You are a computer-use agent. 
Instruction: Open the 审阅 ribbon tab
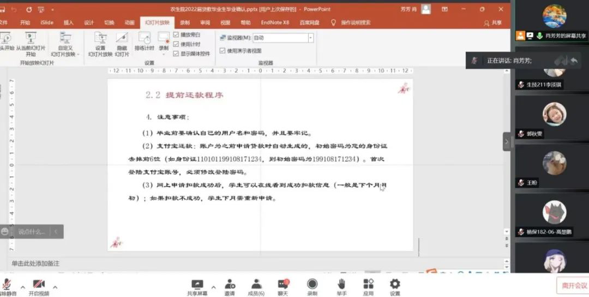pyautogui.click(x=205, y=23)
